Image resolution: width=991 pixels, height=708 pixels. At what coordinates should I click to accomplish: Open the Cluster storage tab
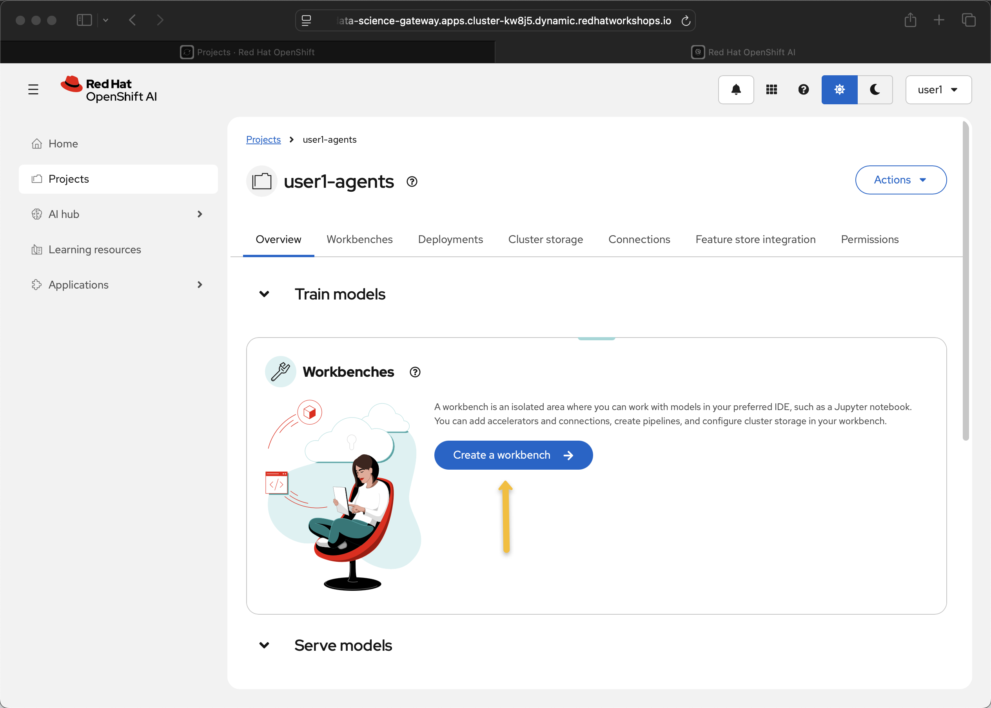(x=545, y=240)
